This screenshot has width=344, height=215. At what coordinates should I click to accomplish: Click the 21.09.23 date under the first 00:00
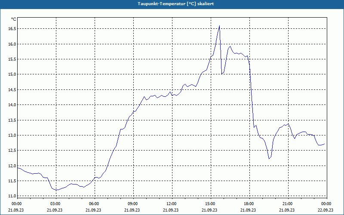16,210
